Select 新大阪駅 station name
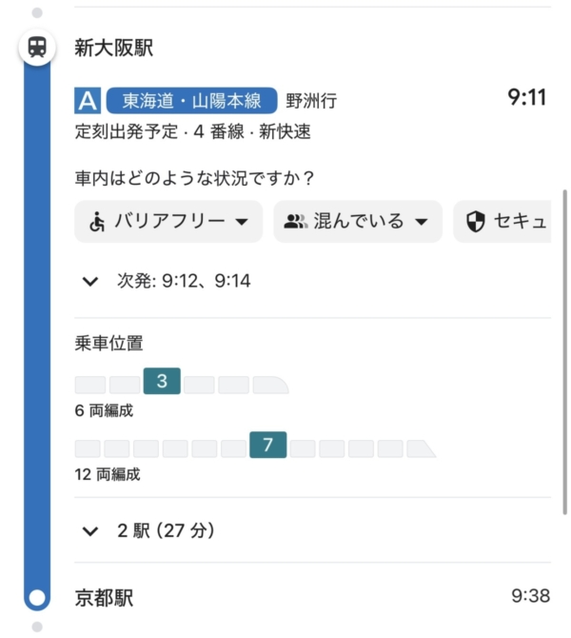Viewport: 571px width, 638px height. click(114, 48)
